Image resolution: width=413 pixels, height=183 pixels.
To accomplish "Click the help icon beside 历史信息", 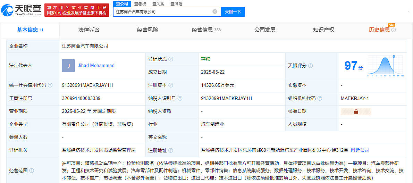I will pos(394,30).
